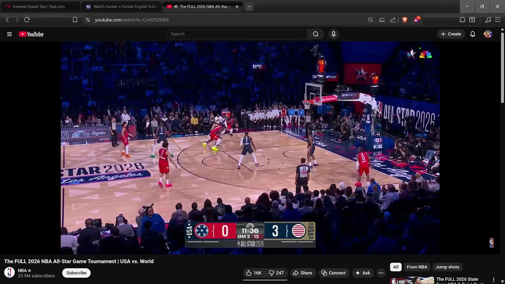Go to YouTube home via logo

(31, 34)
